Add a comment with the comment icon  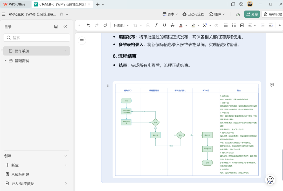pyautogui.click(x=272, y=85)
